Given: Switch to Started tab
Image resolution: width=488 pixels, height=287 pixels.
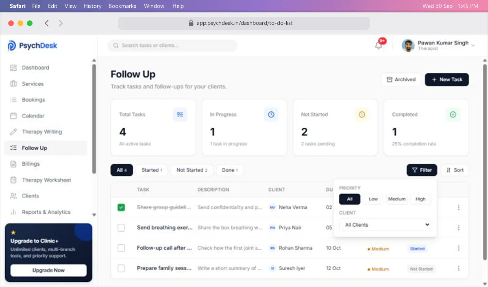Looking at the screenshot, I should coord(152,170).
